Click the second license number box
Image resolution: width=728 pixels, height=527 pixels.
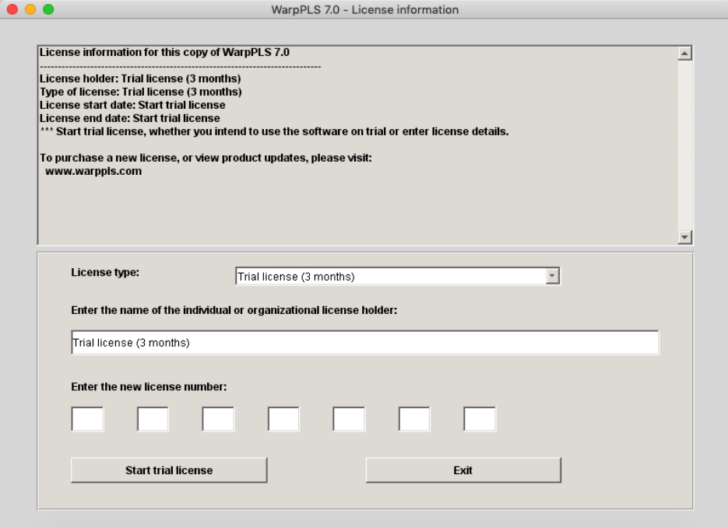(x=153, y=419)
